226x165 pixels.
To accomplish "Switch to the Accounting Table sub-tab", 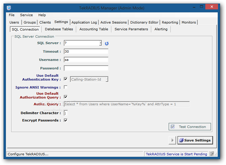I will [x=94, y=29].
